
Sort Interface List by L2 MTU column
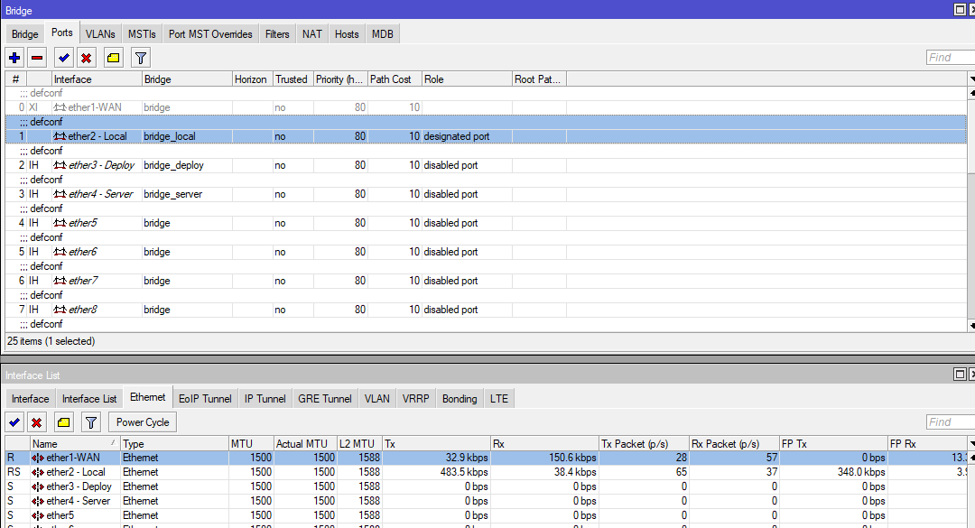pos(358,443)
